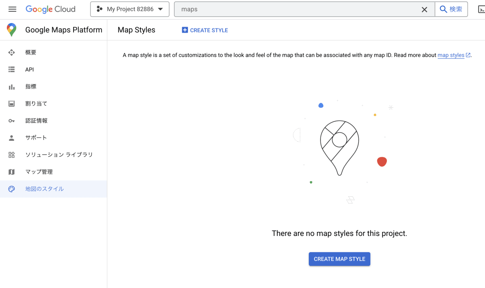Open the API menu item

point(53,69)
